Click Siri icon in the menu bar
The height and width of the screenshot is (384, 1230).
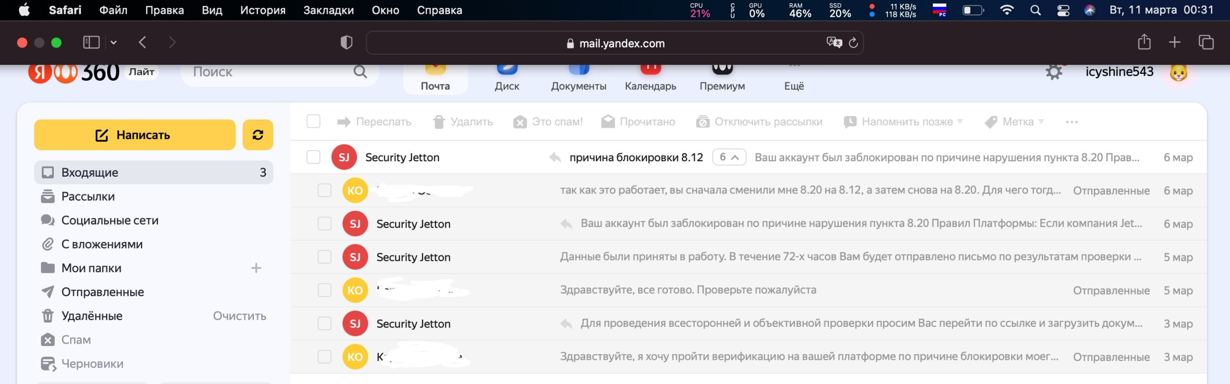click(x=1090, y=10)
